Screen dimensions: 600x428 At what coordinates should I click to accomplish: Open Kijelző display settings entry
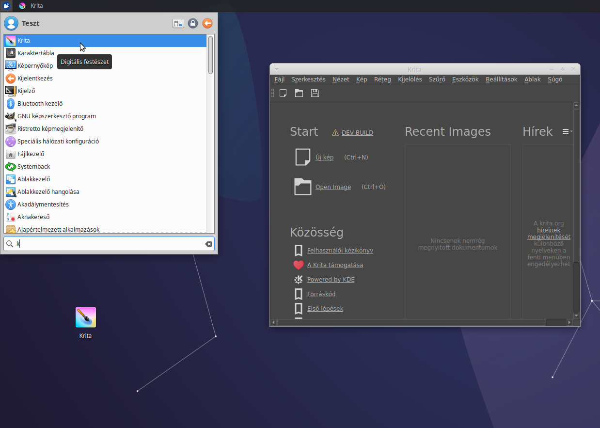105,91
